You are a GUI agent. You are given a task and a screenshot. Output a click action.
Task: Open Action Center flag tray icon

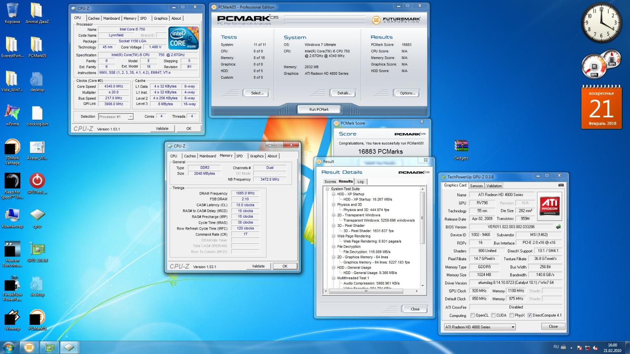click(x=579, y=348)
